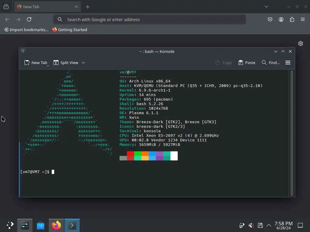This screenshot has width=310, height=232.
Task: Expand Split View dropdown arrow
Action: coord(83,63)
